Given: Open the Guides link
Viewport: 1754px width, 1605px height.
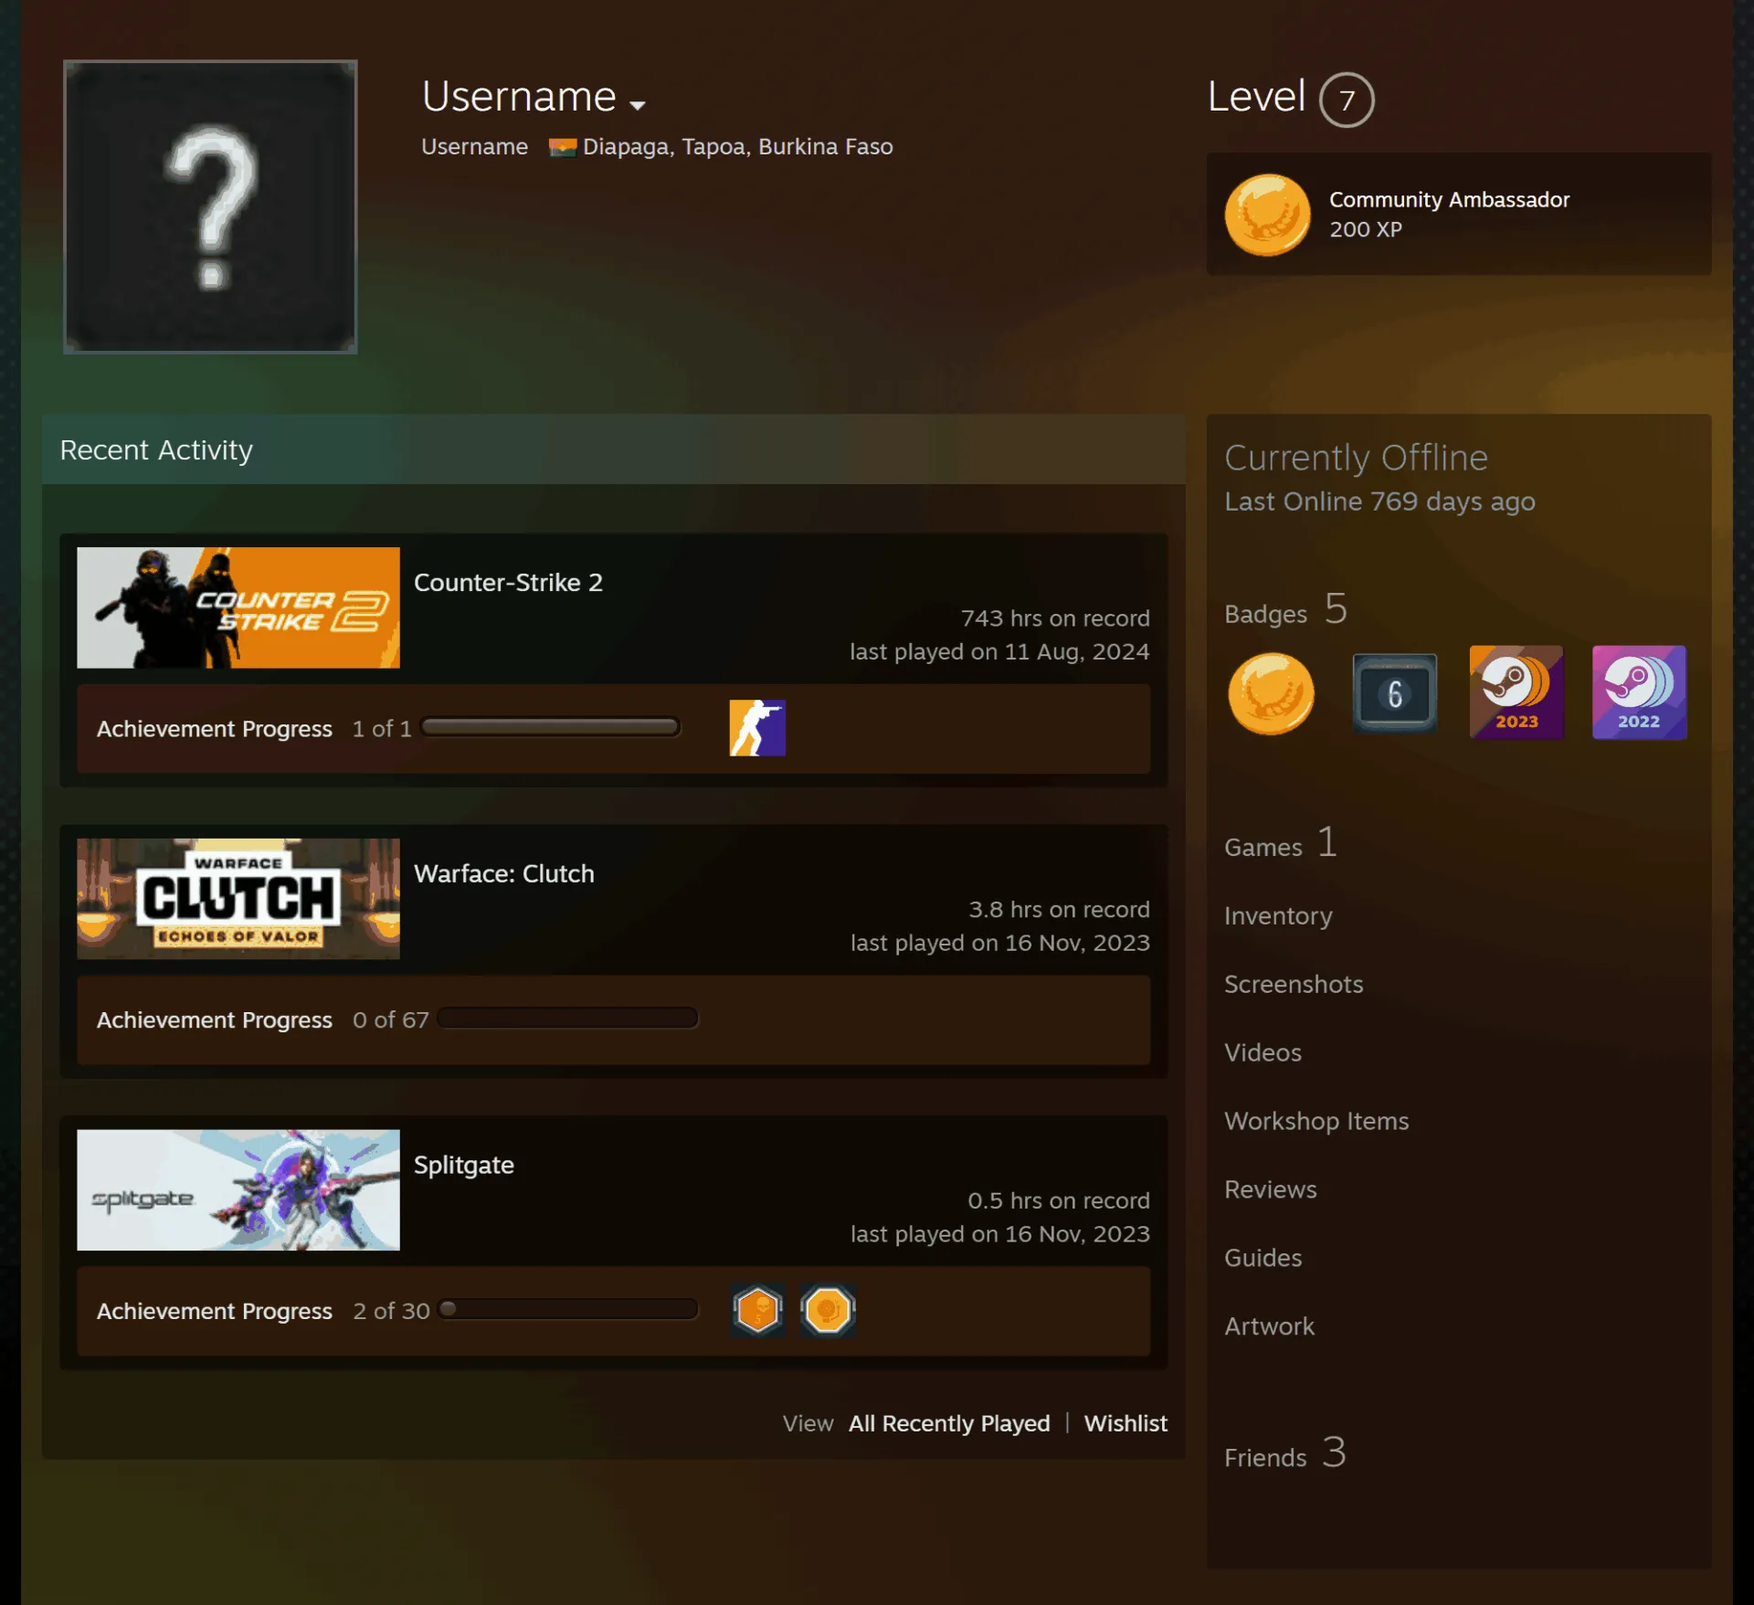Looking at the screenshot, I should click(1263, 1258).
